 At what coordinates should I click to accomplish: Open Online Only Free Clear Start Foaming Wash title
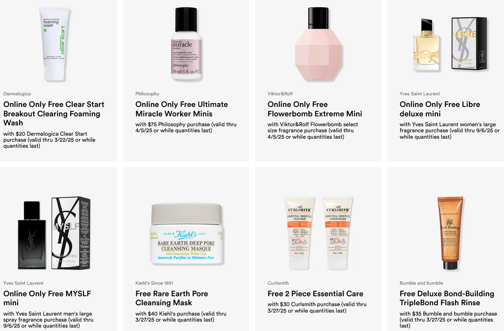point(54,113)
